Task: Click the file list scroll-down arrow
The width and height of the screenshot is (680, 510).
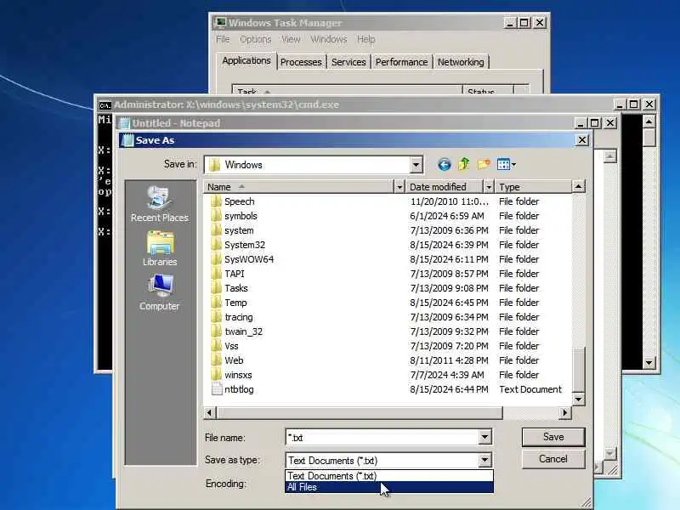Action: [578, 399]
